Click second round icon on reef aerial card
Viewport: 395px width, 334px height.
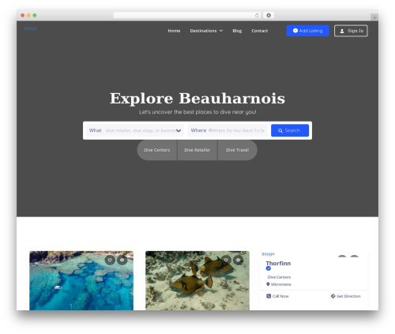pyautogui.click(x=122, y=260)
